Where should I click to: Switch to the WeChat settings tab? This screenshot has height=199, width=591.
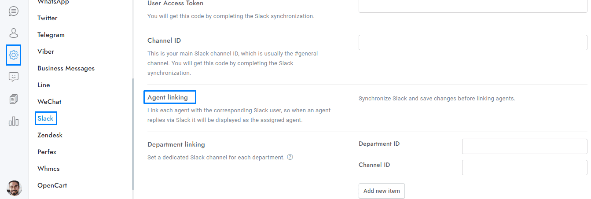[49, 102]
